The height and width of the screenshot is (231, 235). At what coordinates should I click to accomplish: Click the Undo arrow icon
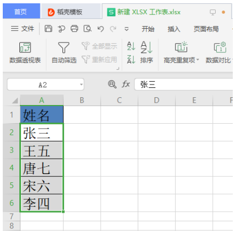(x=101, y=29)
